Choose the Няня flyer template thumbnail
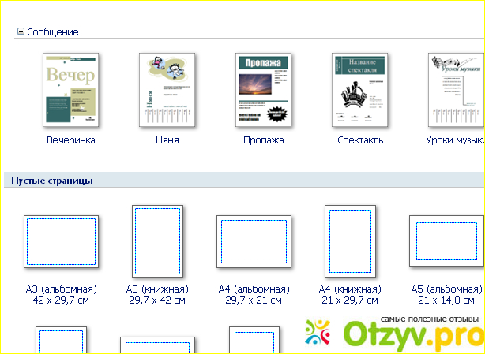Viewport: 485px width, 354px height. (x=167, y=89)
